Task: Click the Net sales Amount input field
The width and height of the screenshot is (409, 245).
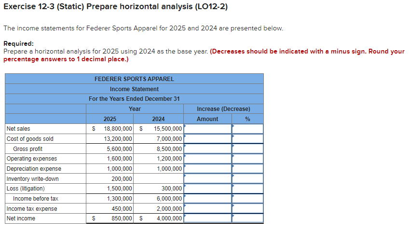Action: 207,129
